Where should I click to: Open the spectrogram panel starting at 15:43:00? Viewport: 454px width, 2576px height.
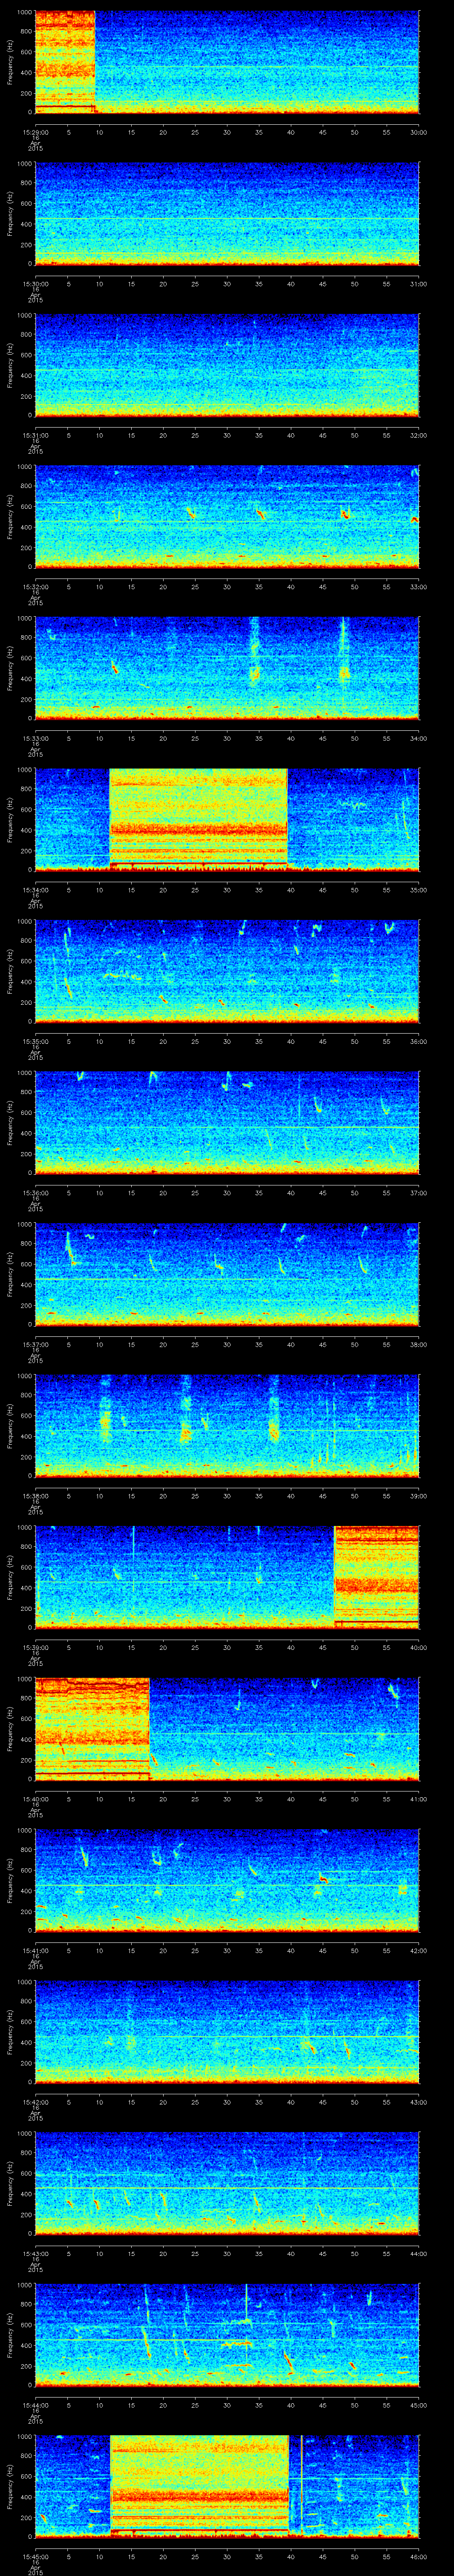click(227, 2183)
